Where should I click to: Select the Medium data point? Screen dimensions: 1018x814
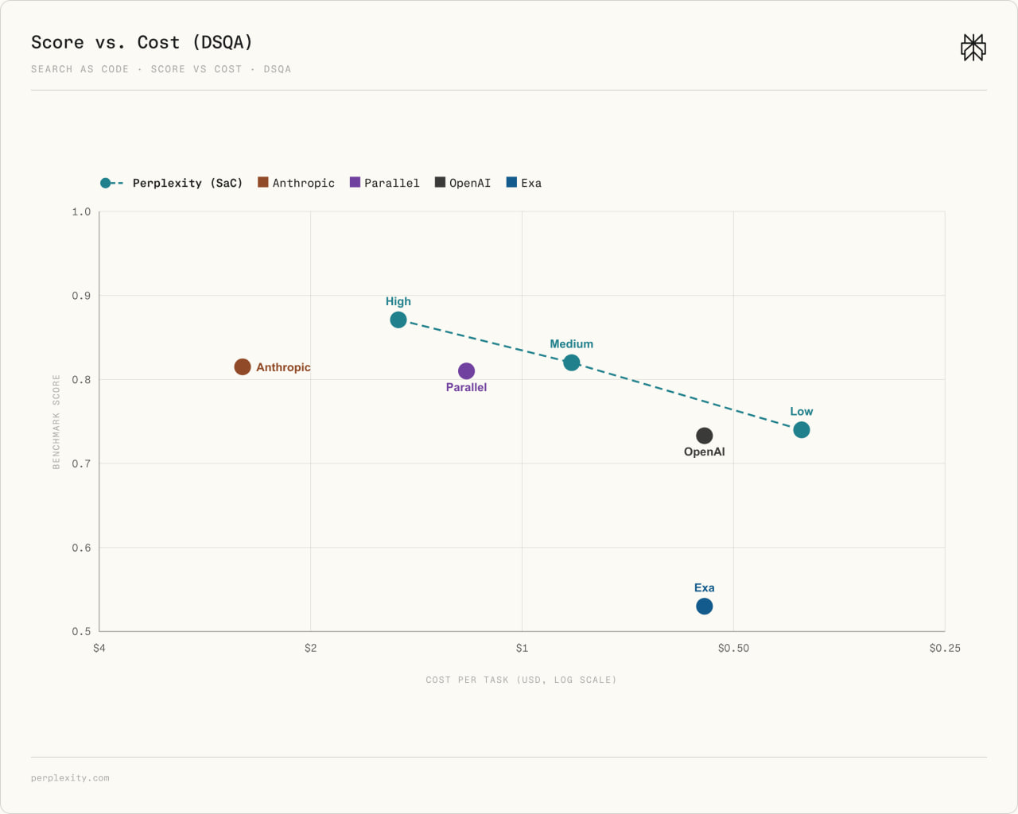tap(572, 362)
